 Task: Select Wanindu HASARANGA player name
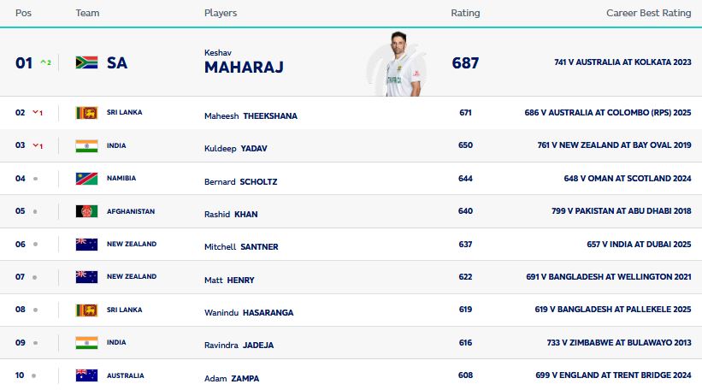tap(249, 312)
